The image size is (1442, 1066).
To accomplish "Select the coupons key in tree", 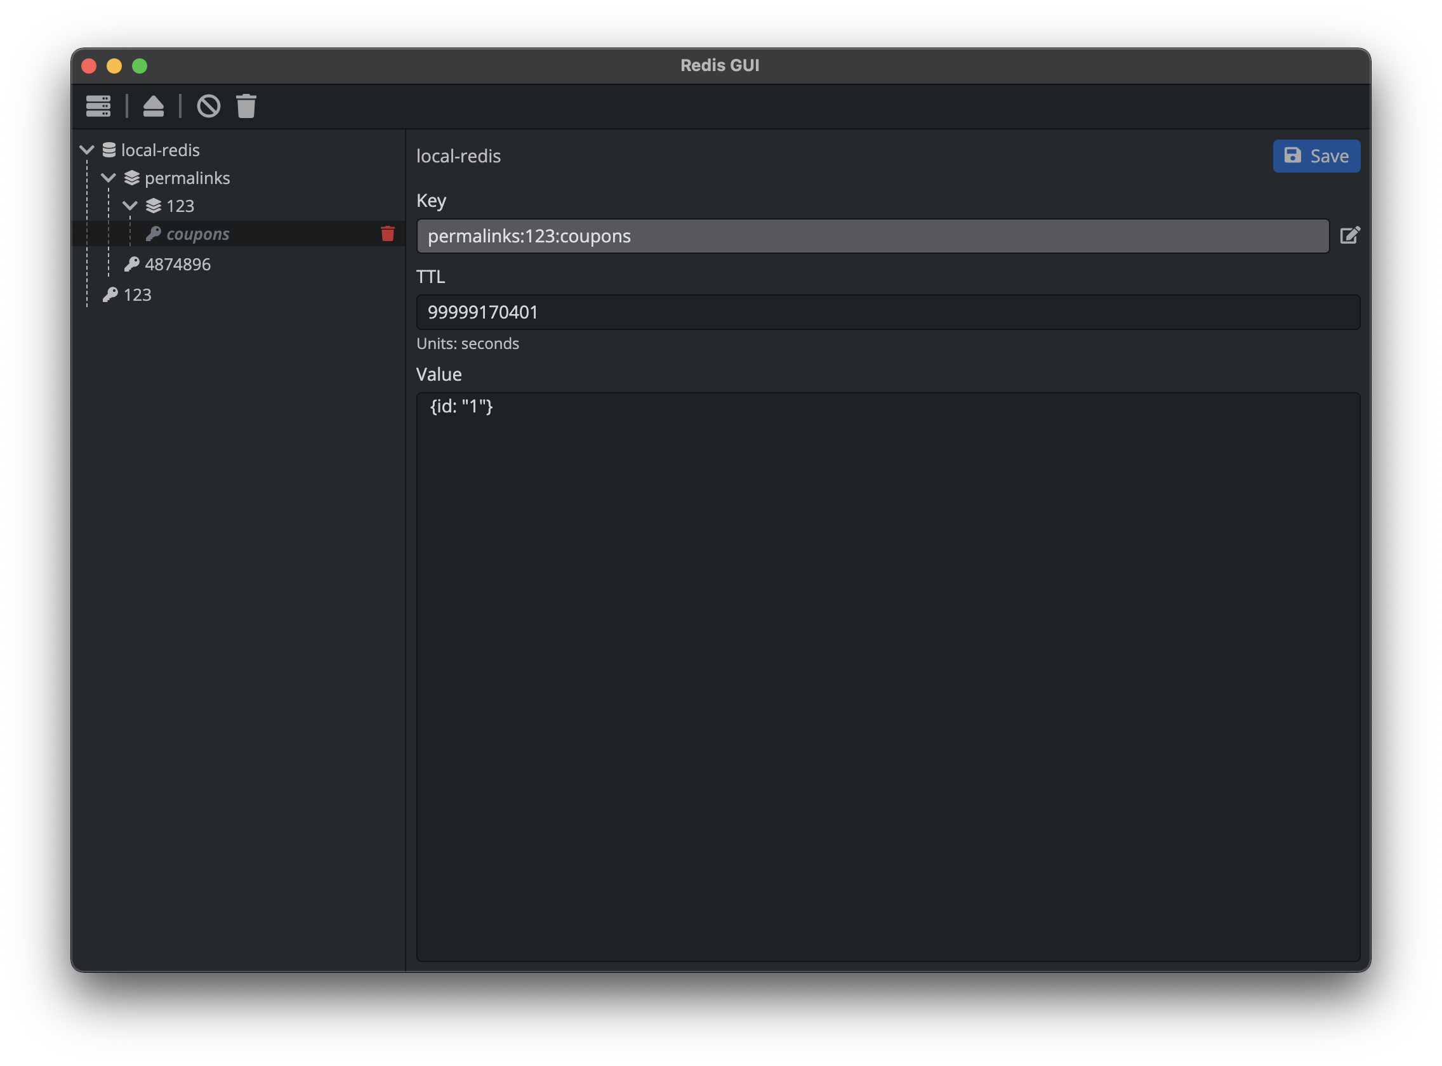I will point(197,234).
